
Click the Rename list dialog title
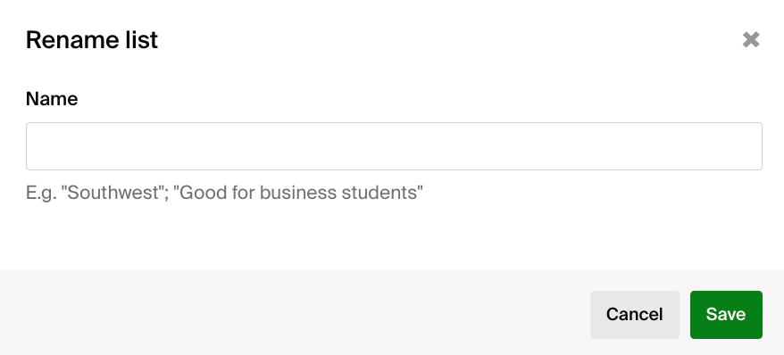92,40
